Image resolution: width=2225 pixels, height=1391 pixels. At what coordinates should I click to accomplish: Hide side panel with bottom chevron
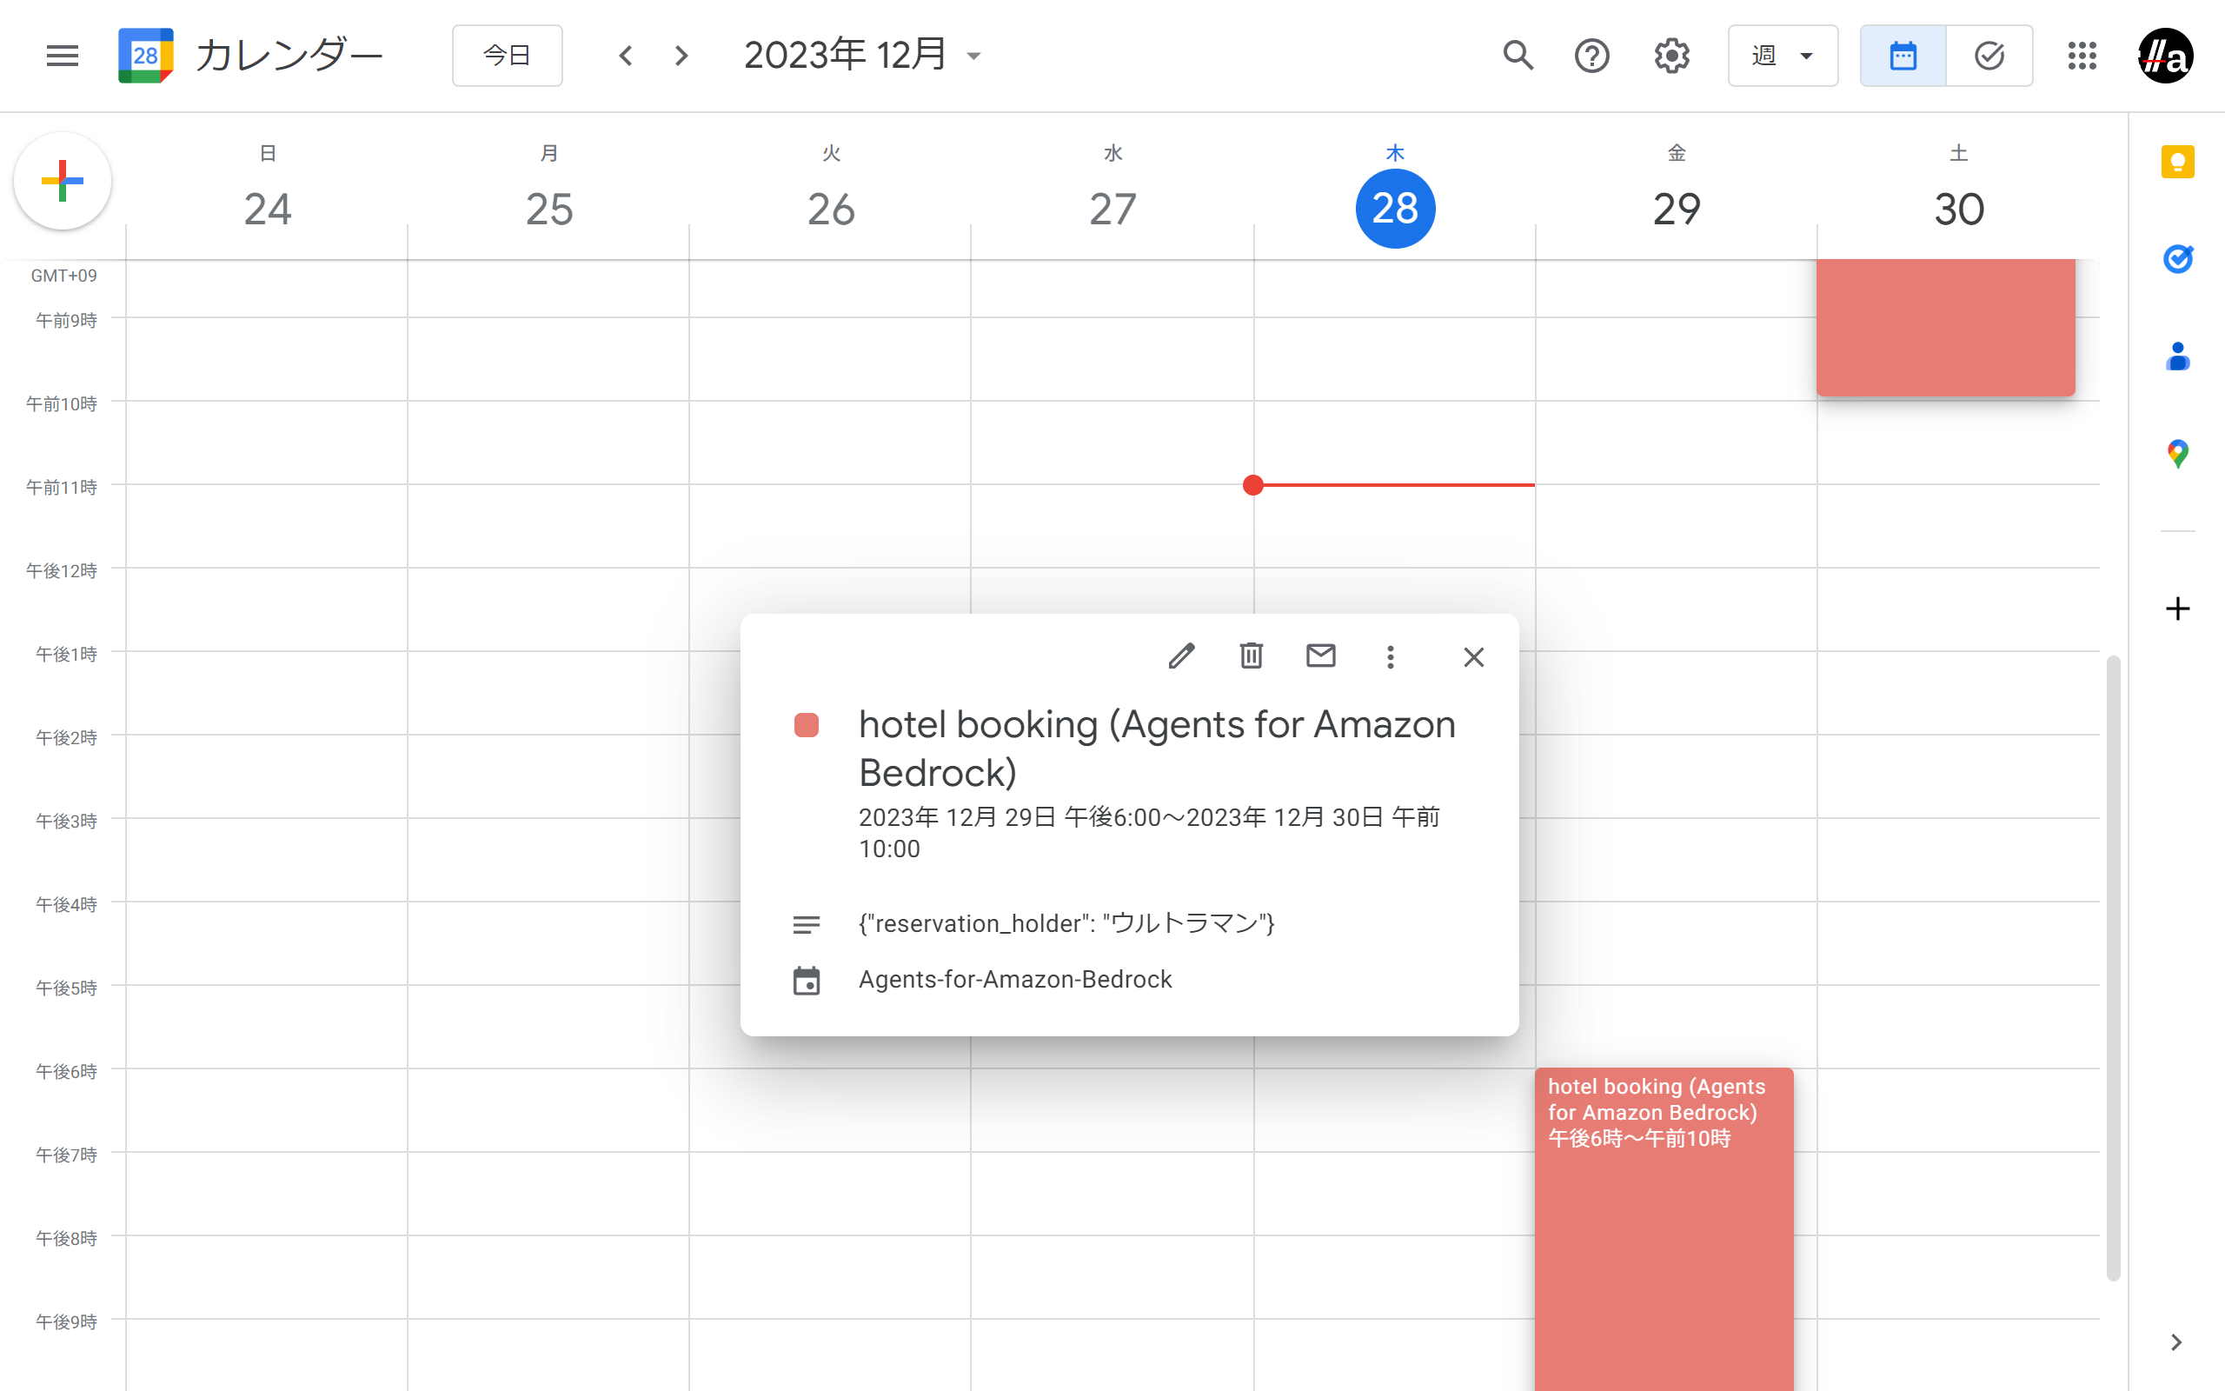[x=2175, y=1342]
